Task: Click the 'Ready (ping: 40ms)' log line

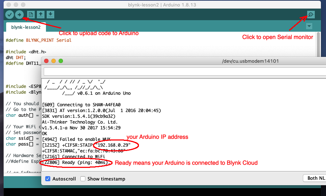Action: (76, 162)
